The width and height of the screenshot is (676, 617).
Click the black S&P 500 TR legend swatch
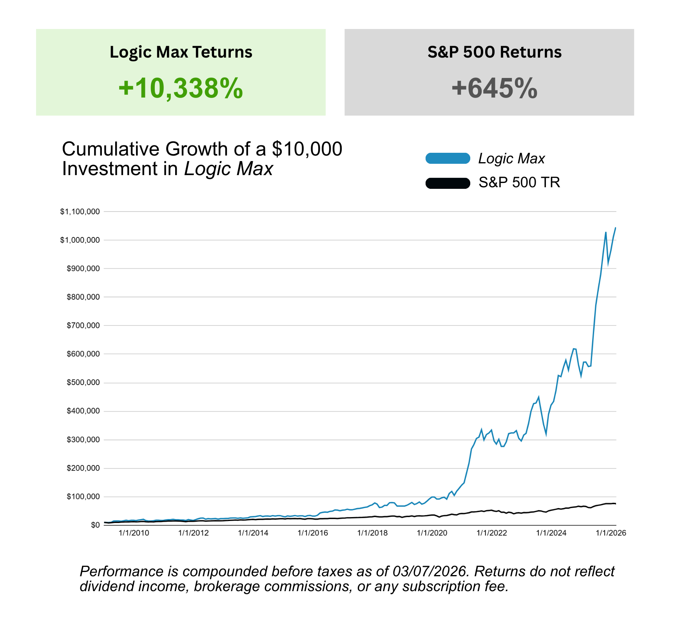pos(448,183)
